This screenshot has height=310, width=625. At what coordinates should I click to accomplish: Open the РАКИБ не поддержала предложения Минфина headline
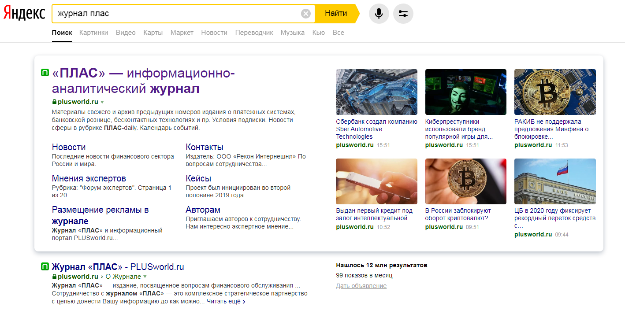pyautogui.click(x=551, y=129)
